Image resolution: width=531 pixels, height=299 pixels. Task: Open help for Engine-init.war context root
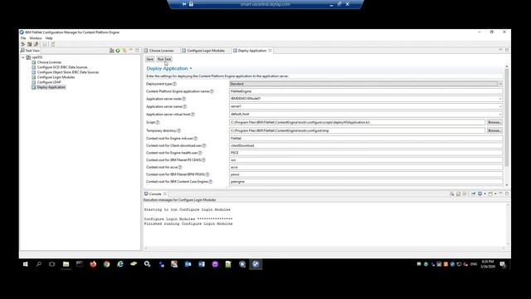pyautogui.click(x=196, y=139)
